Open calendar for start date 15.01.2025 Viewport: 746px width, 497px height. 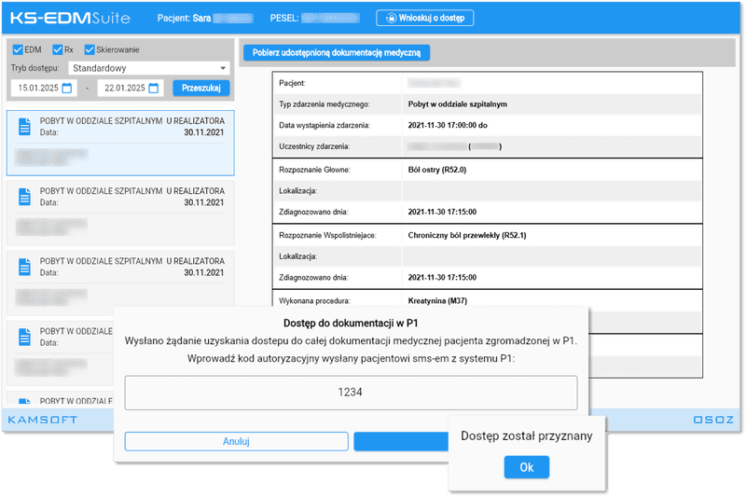tap(67, 88)
